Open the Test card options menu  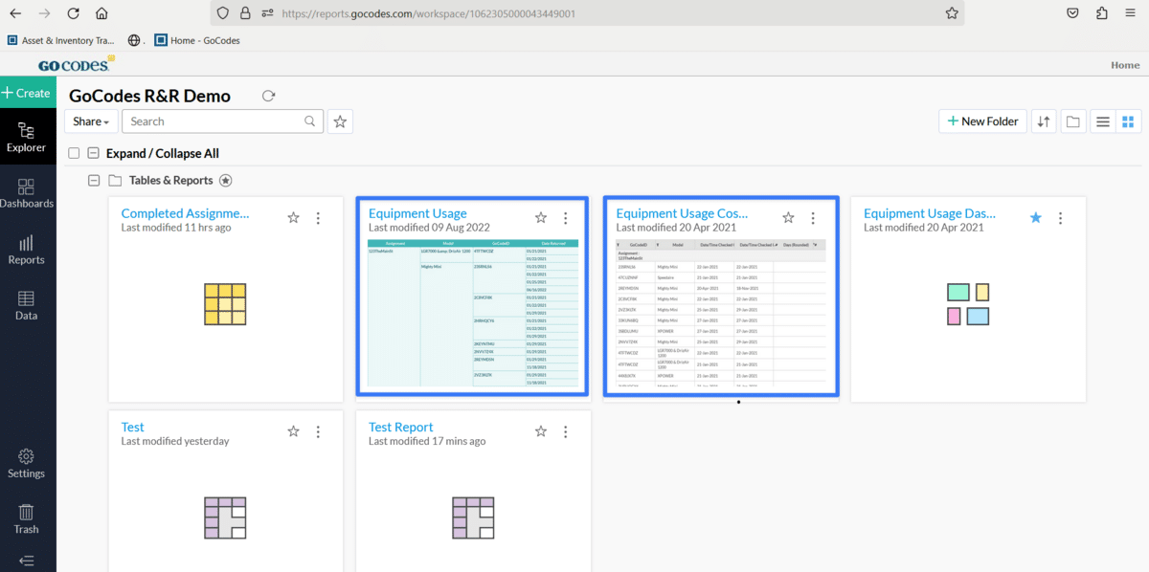pyautogui.click(x=318, y=431)
